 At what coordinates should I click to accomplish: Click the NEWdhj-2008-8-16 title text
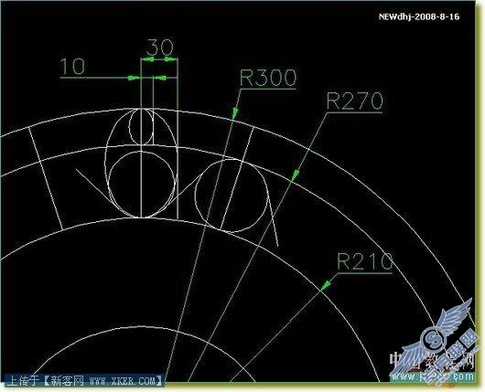(x=419, y=16)
